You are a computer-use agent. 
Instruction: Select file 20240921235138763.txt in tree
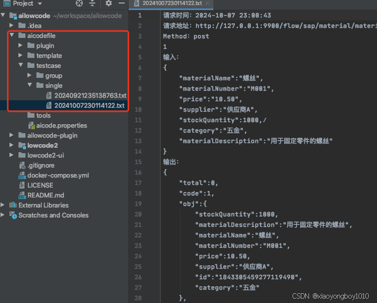click(90, 96)
